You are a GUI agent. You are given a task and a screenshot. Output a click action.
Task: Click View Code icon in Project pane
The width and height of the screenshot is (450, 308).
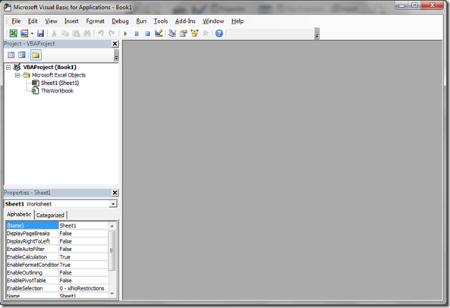point(11,55)
